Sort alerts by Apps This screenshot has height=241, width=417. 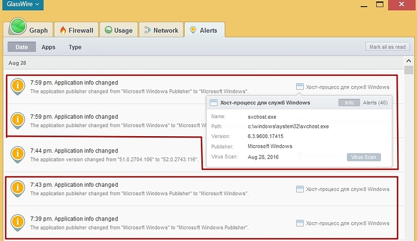click(x=48, y=47)
